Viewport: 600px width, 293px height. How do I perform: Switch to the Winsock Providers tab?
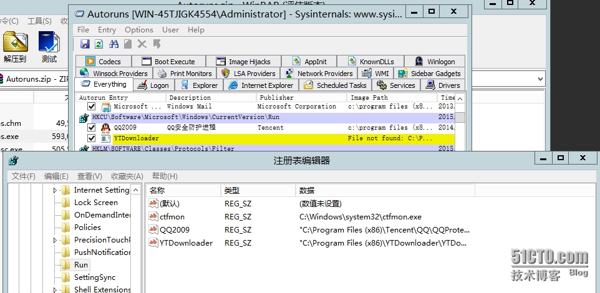click(114, 74)
